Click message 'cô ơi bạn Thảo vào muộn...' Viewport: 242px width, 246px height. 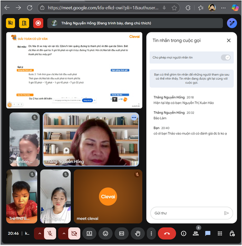click(x=190, y=133)
